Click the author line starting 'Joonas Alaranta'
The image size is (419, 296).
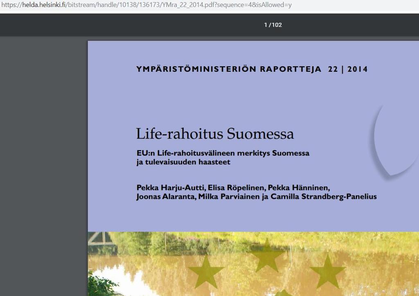click(x=257, y=197)
